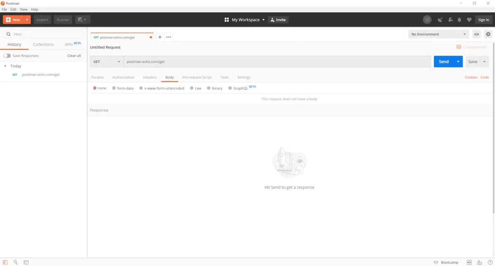The image size is (495, 266).
Task: Click the New button
Action: (x=13, y=20)
